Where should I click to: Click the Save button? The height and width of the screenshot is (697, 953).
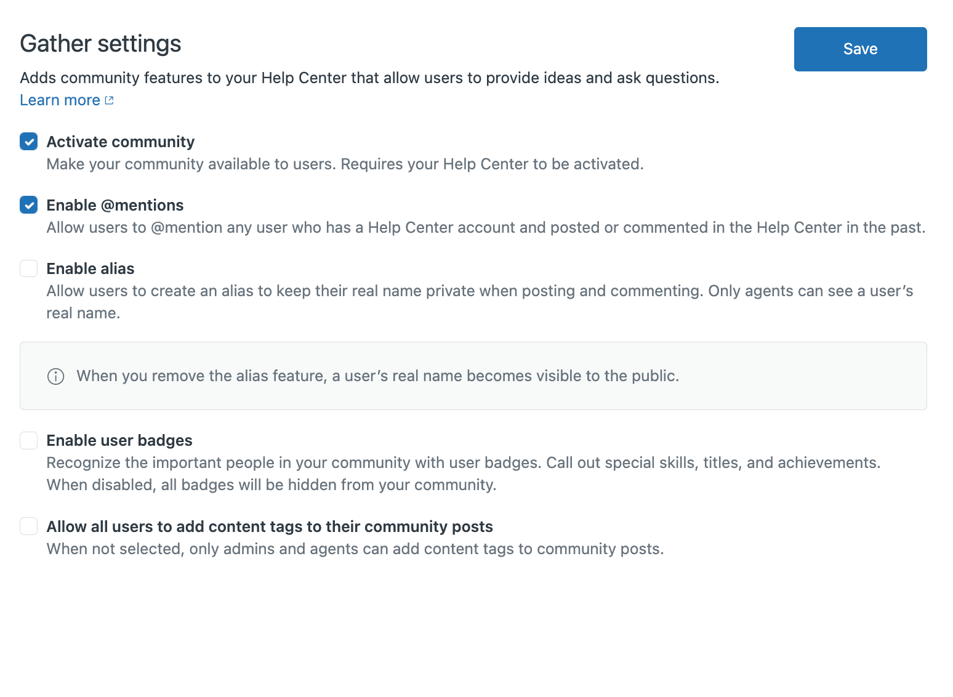pyautogui.click(x=860, y=49)
